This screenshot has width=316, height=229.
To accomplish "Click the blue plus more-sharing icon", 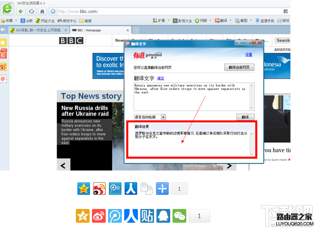I will pyautogui.click(x=162, y=189).
